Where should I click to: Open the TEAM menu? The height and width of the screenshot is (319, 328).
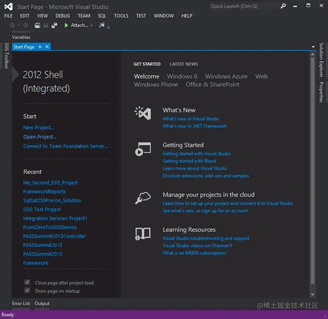(x=84, y=16)
